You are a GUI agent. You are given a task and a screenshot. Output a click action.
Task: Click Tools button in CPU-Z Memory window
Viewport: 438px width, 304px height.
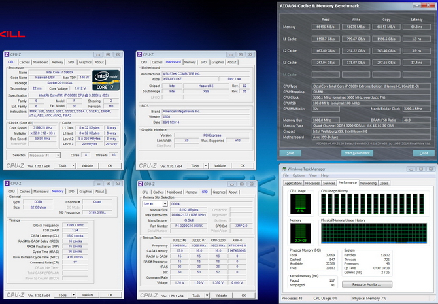pos(63,295)
